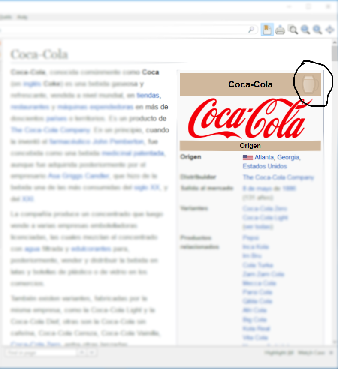338x369 pixels.
Task: Follow the Estados Unidos link
Action: coord(265,166)
